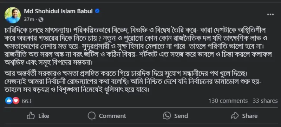Click the blue thumbs-up reaction icon
The image size is (281, 127).
click(8, 101)
